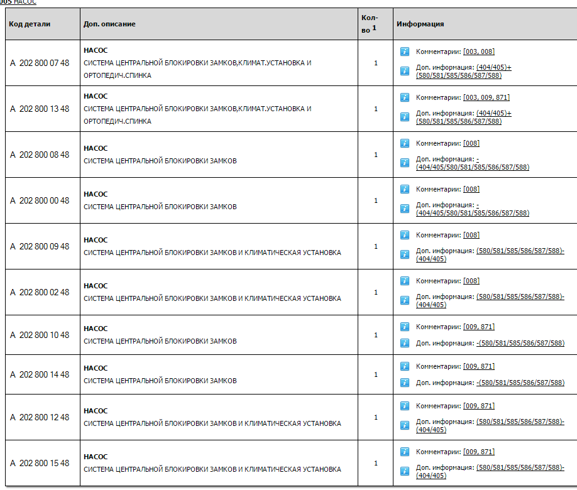The height and width of the screenshot is (490, 577).
Task: Open additional info code link for A 202 800 12 48
Action: (490, 426)
